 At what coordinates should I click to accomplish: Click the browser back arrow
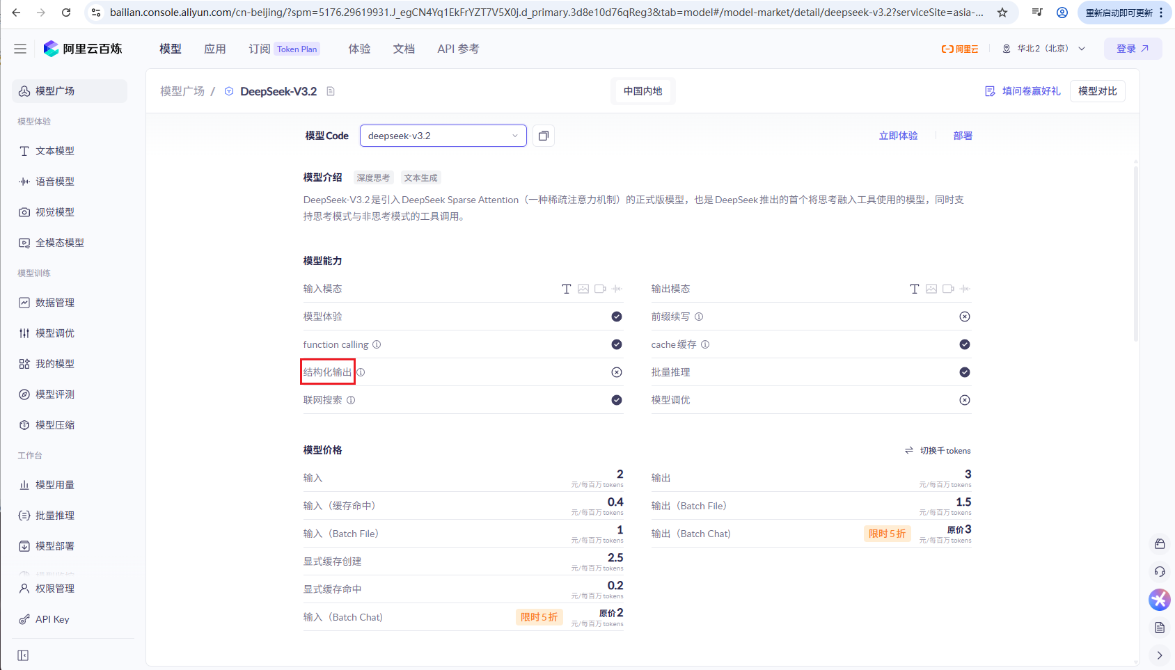[x=17, y=13]
